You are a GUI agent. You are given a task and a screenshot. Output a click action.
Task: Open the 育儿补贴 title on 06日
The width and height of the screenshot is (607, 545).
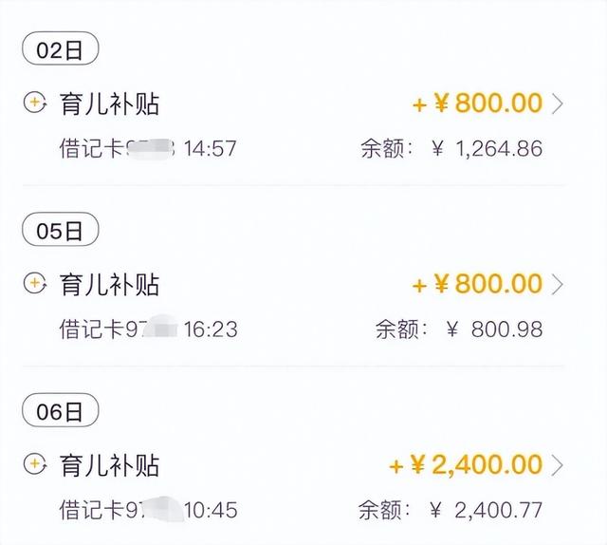point(109,464)
